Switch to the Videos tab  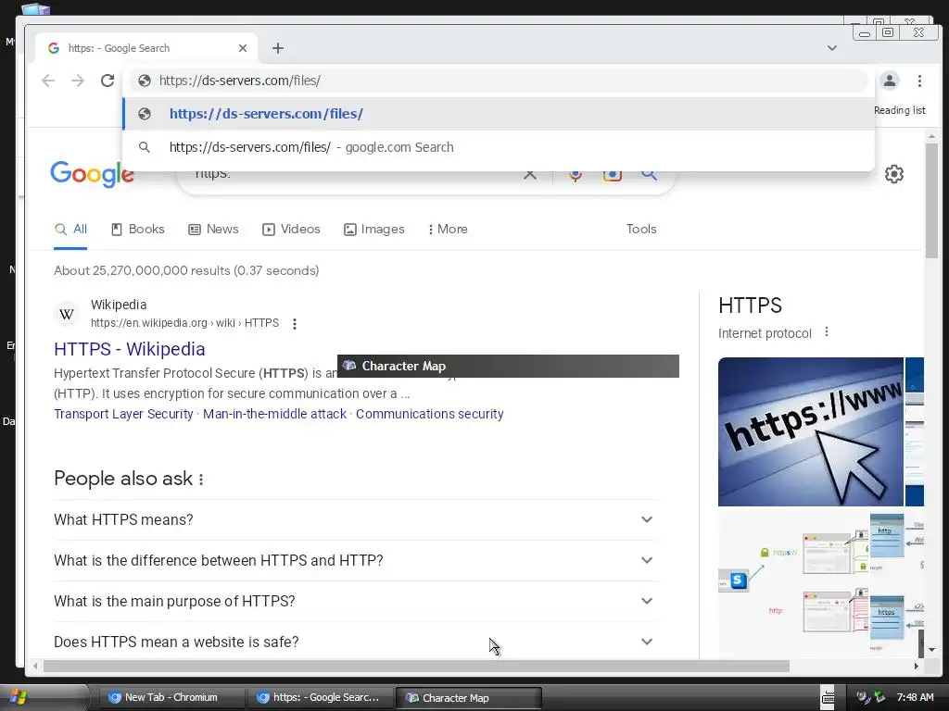point(291,230)
